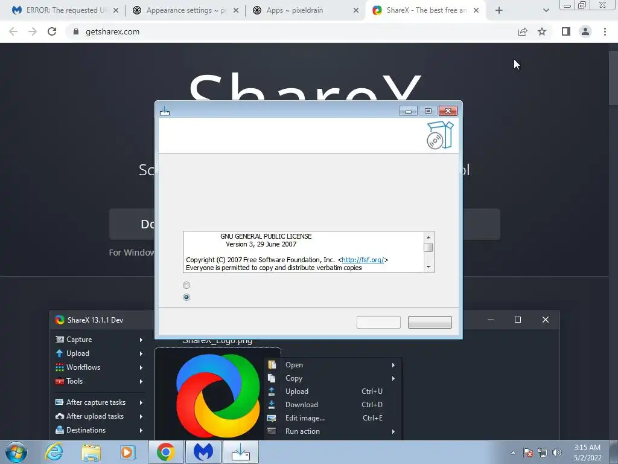Screen dimensions: 618x464
Task: Click the Destinations icon in ShareX window
Action: point(60,430)
